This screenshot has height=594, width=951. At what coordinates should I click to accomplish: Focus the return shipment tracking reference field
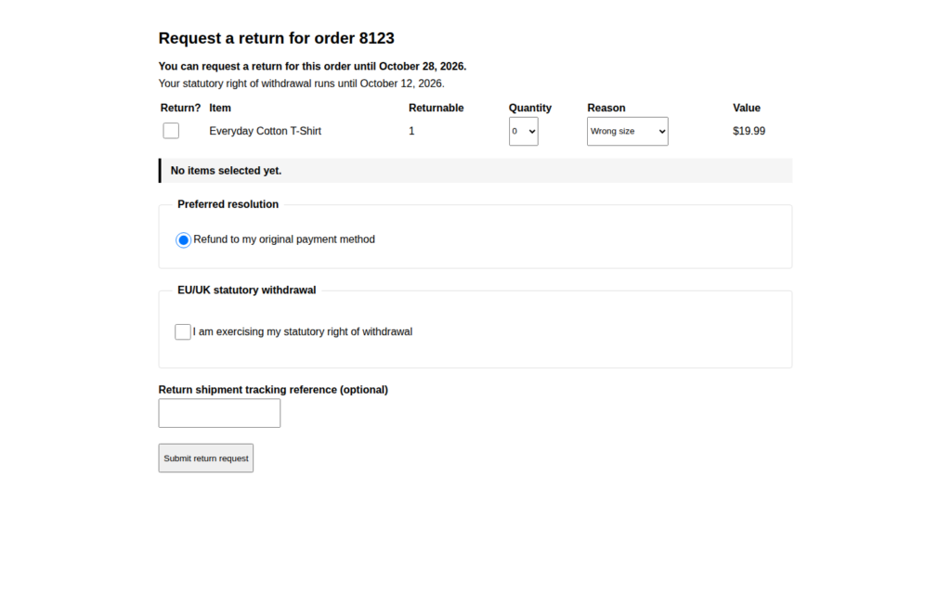pyautogui.click(x=219, y=413)
